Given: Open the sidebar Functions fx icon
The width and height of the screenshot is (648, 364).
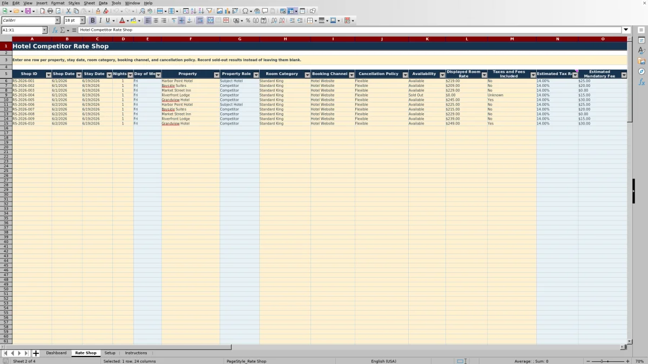Looking at the screenshot, I should coord(642,82).
